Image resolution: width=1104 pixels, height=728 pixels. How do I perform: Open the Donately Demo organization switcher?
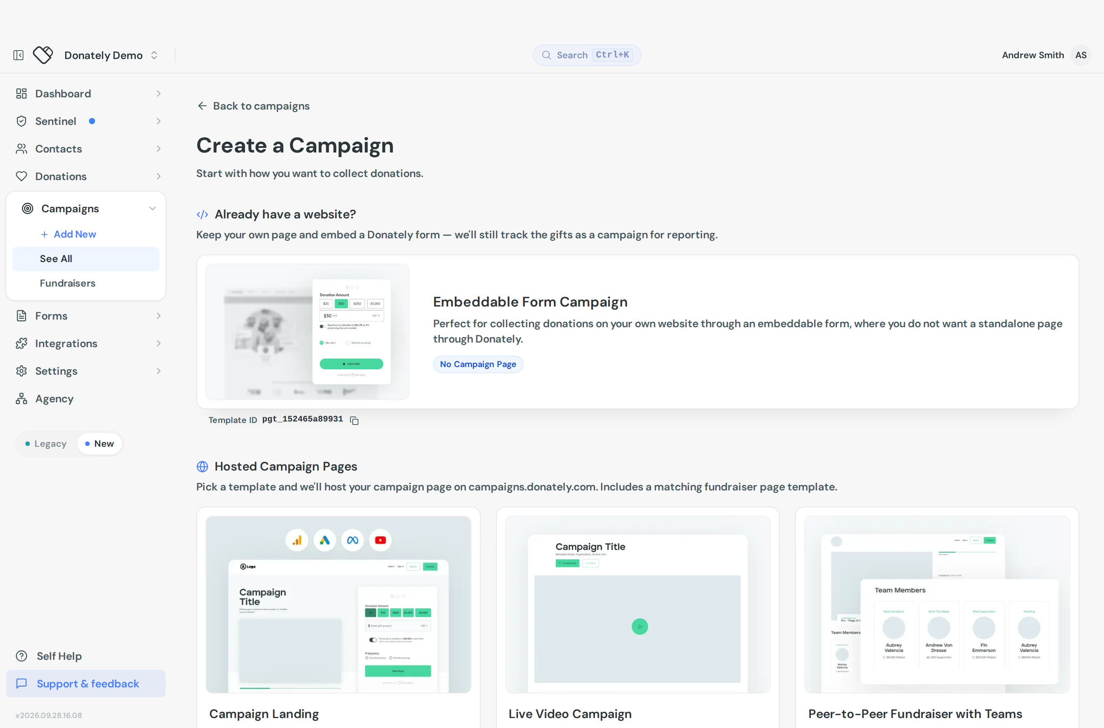tap(112, 55)
